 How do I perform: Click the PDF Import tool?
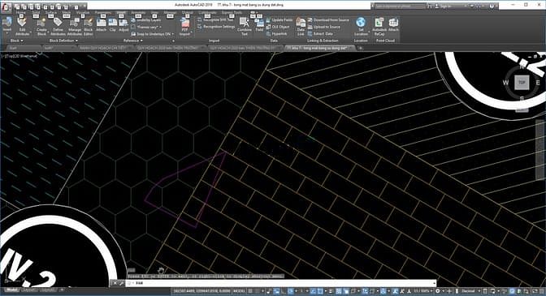pos(185,27)
